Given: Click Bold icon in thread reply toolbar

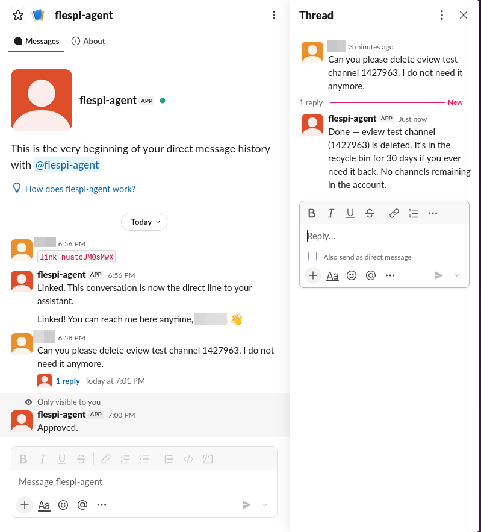Looking at the screenshot, I should pos(311,213).
